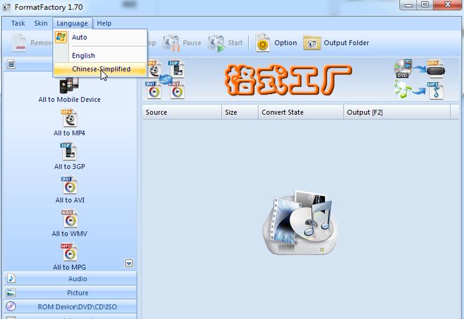Choose Chinese-Simplified from Language menu
Viewport: 464px width, 319px height.
[101, 69]
